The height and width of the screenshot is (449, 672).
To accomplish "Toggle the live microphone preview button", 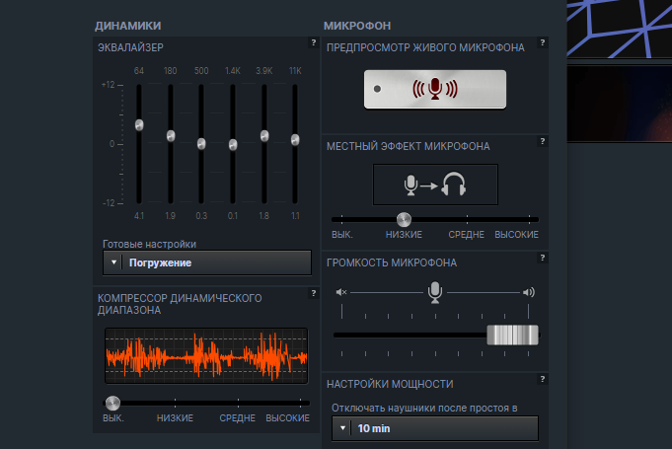I will pyautogui.click(x=435, y=89).
